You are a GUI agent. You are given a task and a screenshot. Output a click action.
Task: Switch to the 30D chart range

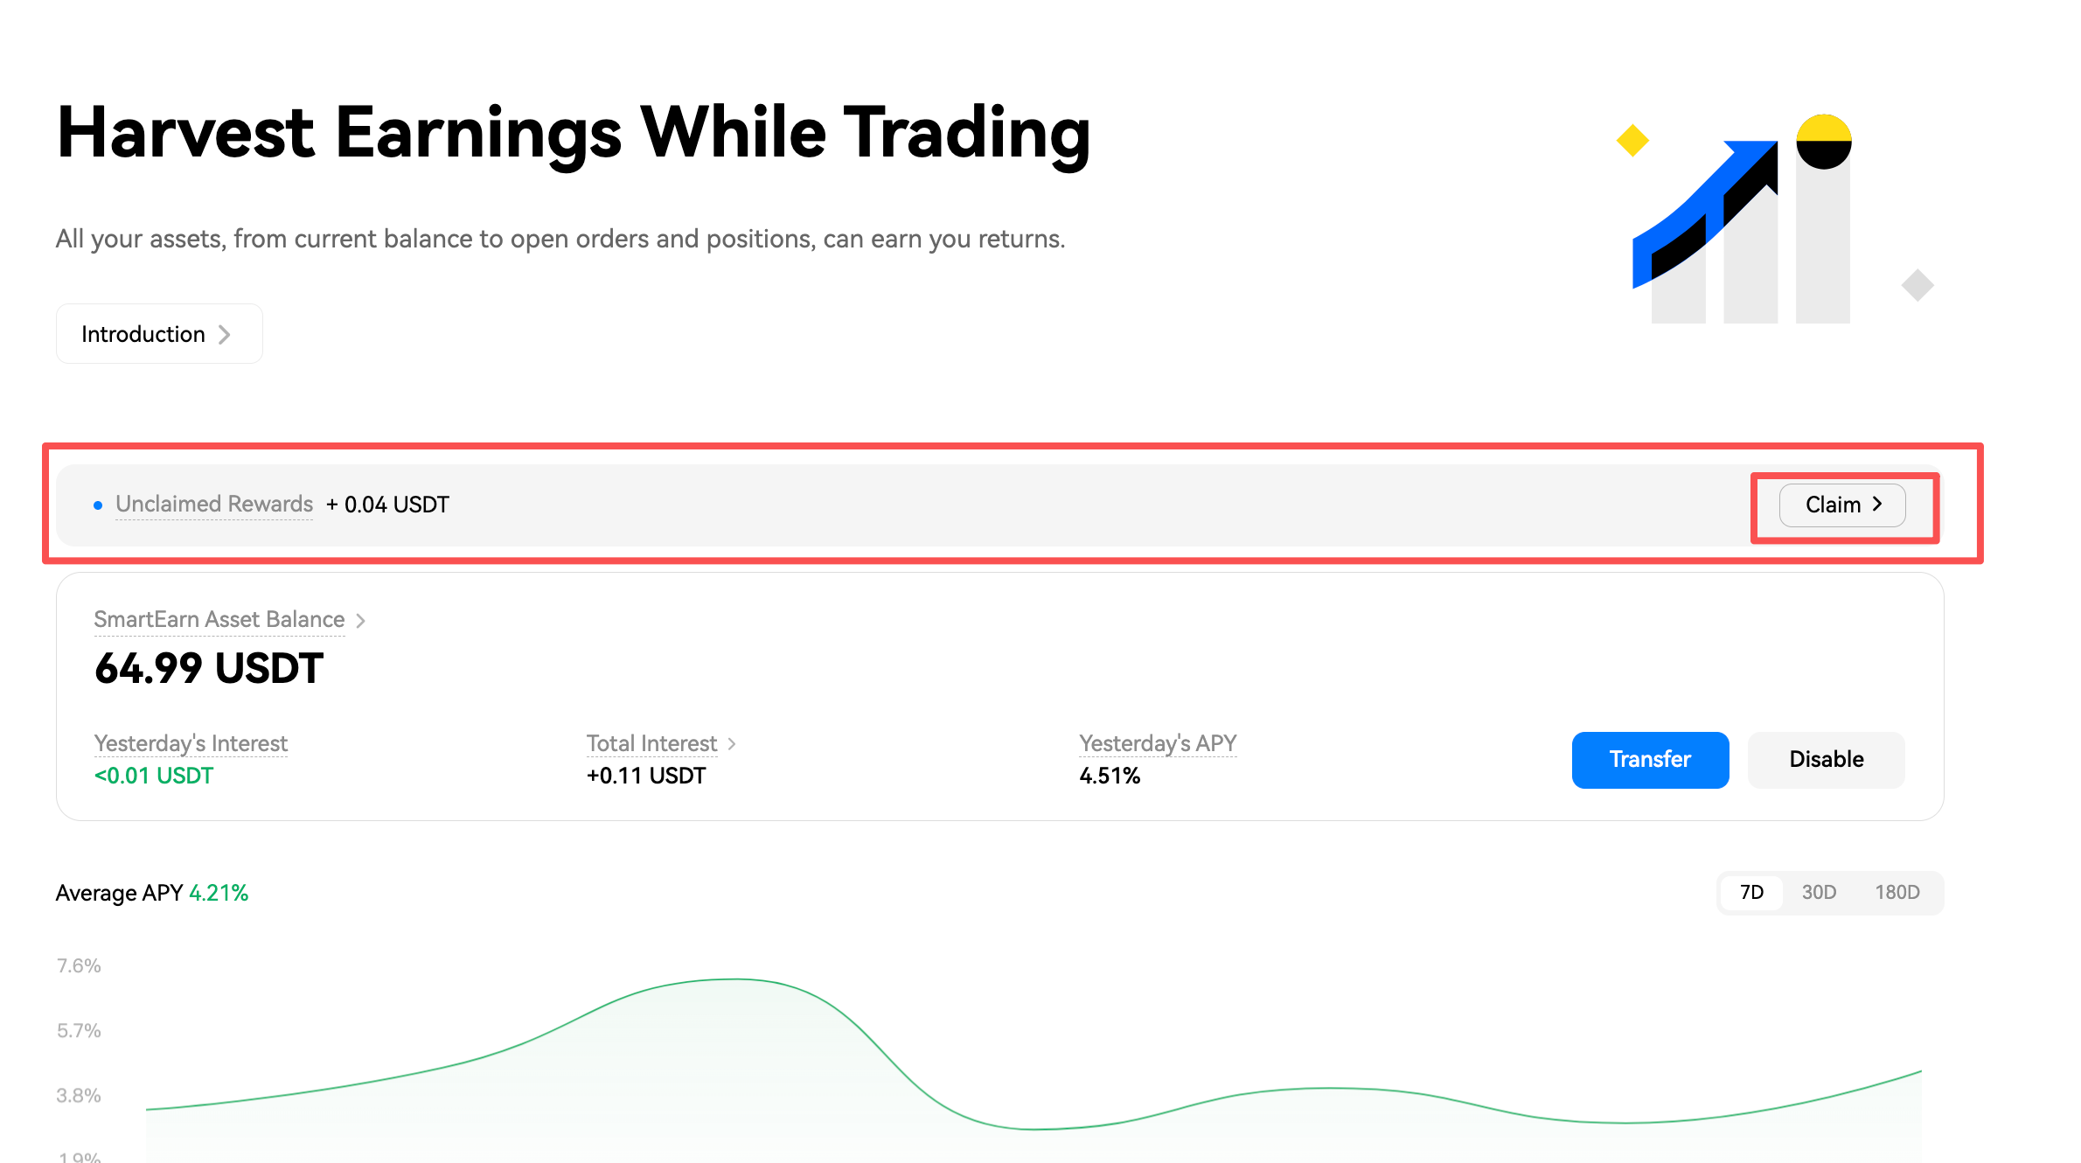pos(1819,893)
